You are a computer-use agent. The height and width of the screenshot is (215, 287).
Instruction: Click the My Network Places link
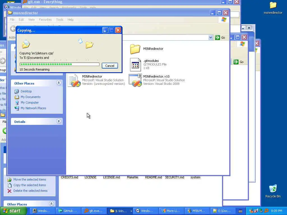pyautogui.click(x=33, y=108)
